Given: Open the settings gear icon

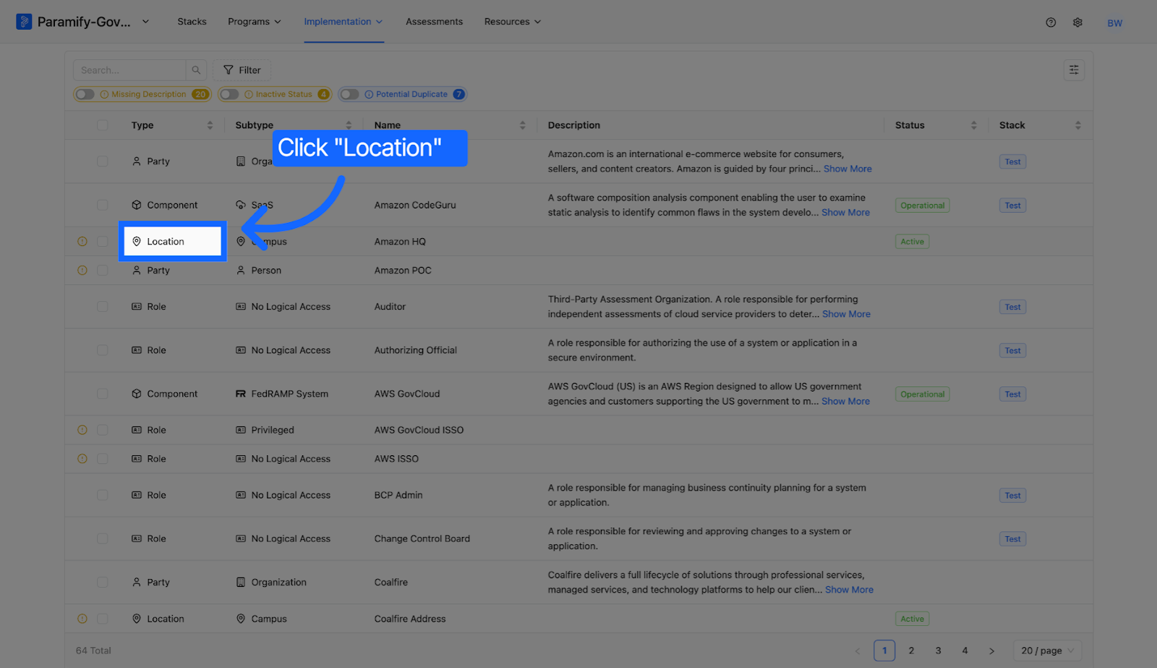Looking at the screenshot, I should tap(1077, 22).
